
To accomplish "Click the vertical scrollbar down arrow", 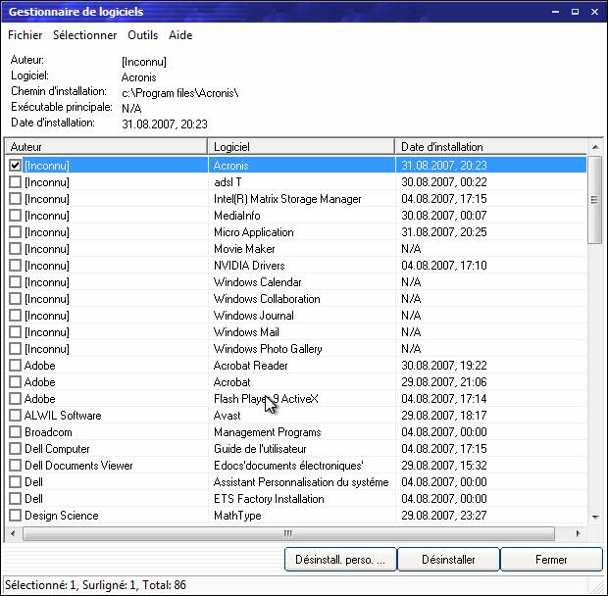I will pos(595,517).
